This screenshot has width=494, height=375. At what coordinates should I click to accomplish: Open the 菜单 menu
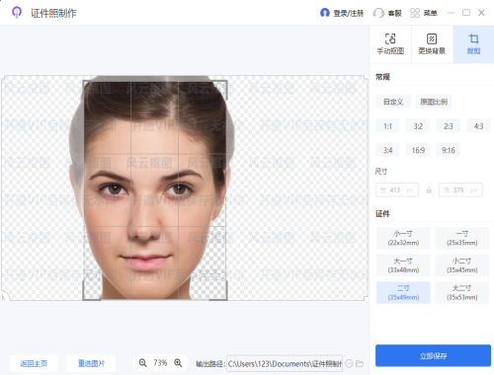(424, 13)
